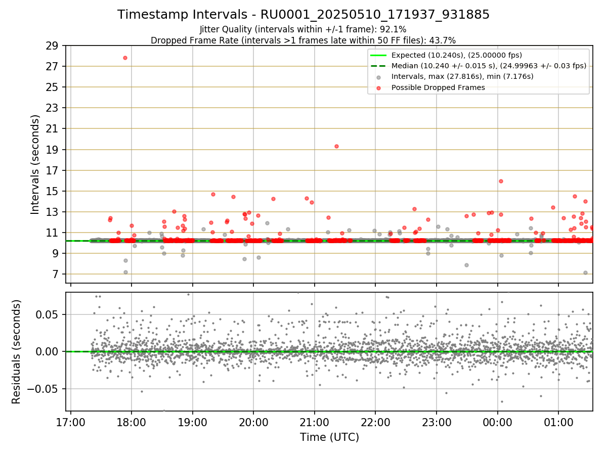Click the '18:00' x-axis tick label
Image resolution: width=607 pixels, height=455 pixels.
click(132, 422)
